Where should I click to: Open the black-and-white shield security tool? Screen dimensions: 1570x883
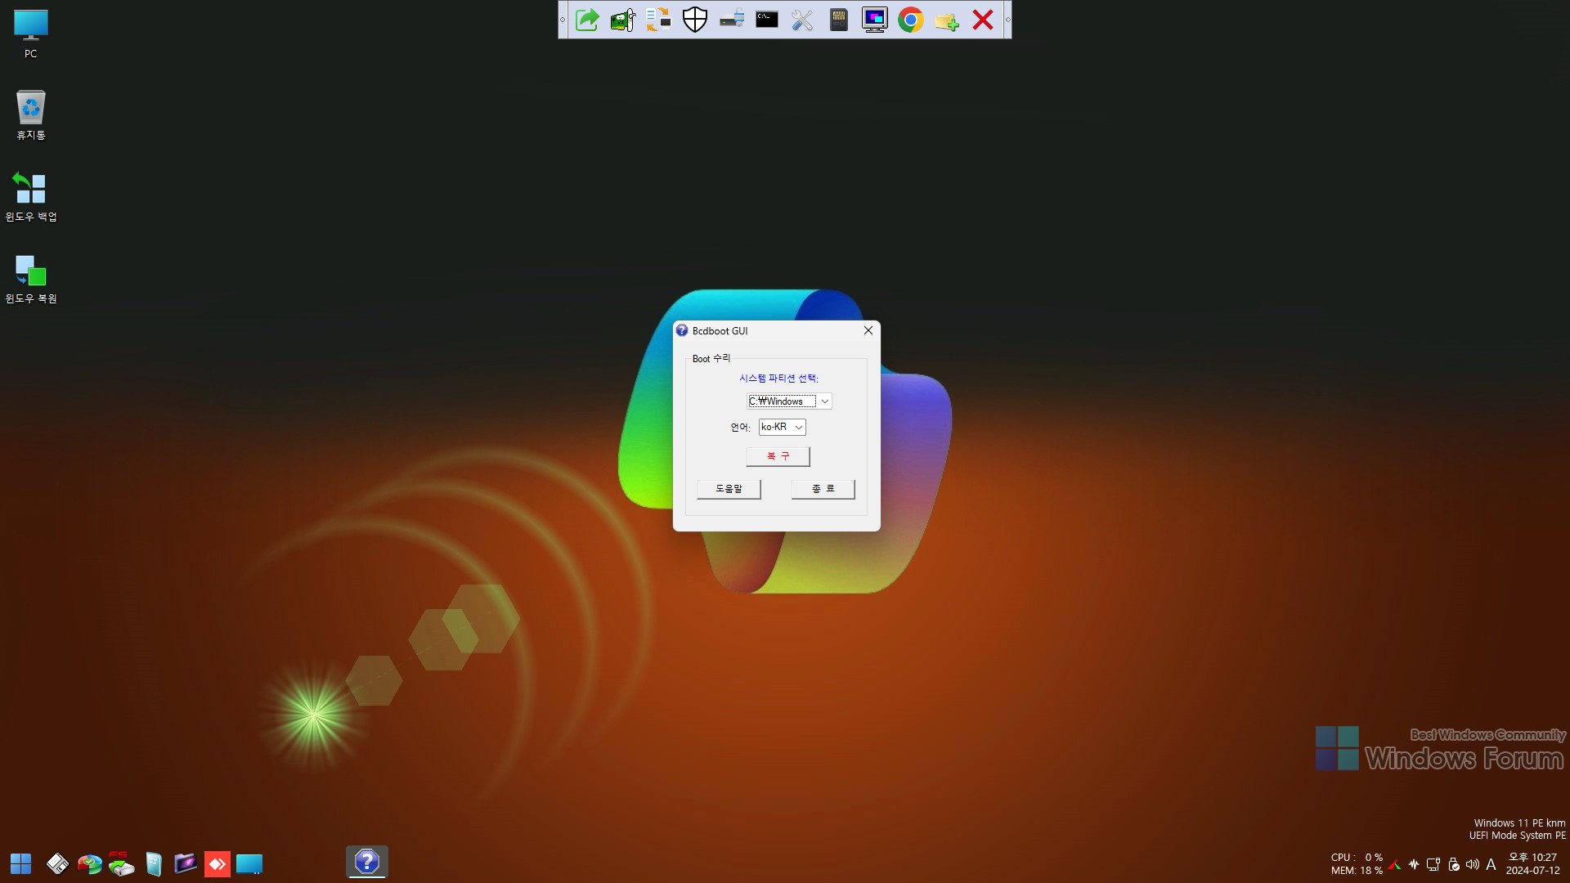tap(695, 20)
